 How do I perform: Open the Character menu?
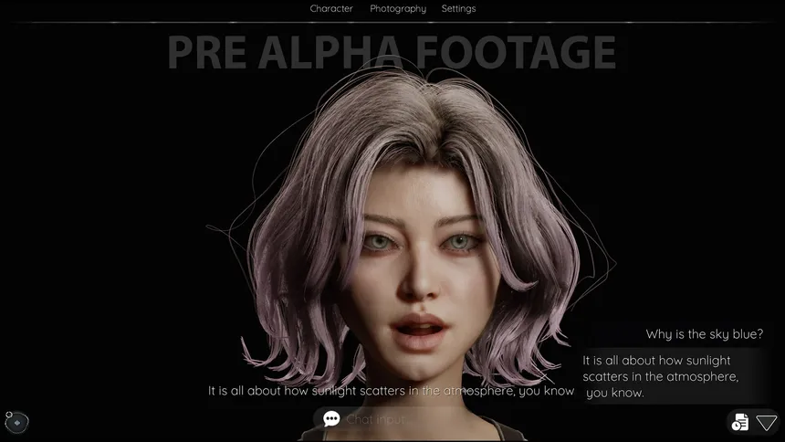click(x=331, y=9)
